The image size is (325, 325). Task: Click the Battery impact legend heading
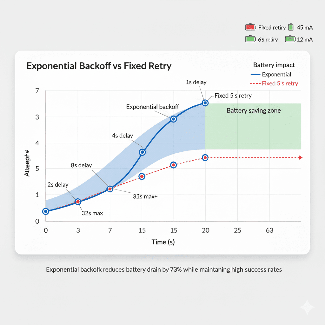[274, 65]
